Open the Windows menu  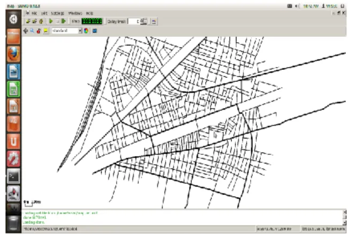75,13
